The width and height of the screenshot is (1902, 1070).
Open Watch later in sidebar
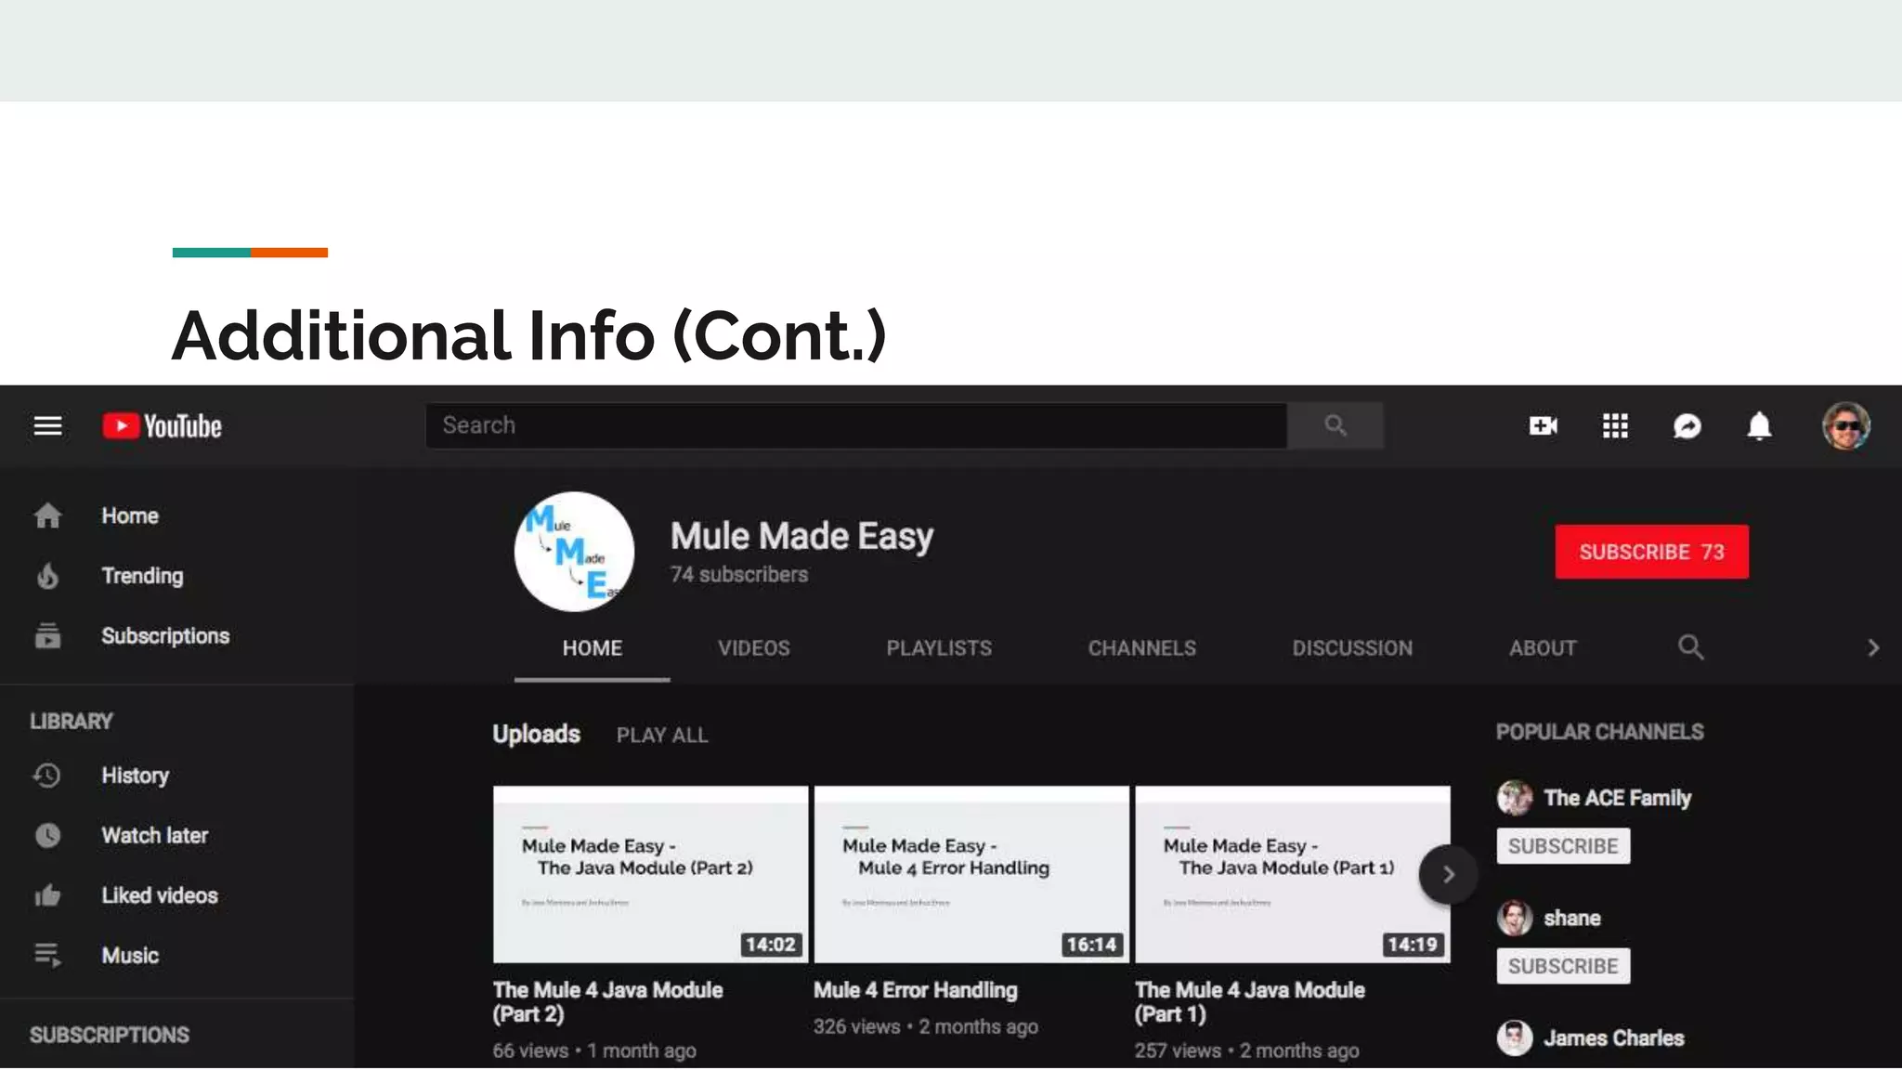(154, 836)
